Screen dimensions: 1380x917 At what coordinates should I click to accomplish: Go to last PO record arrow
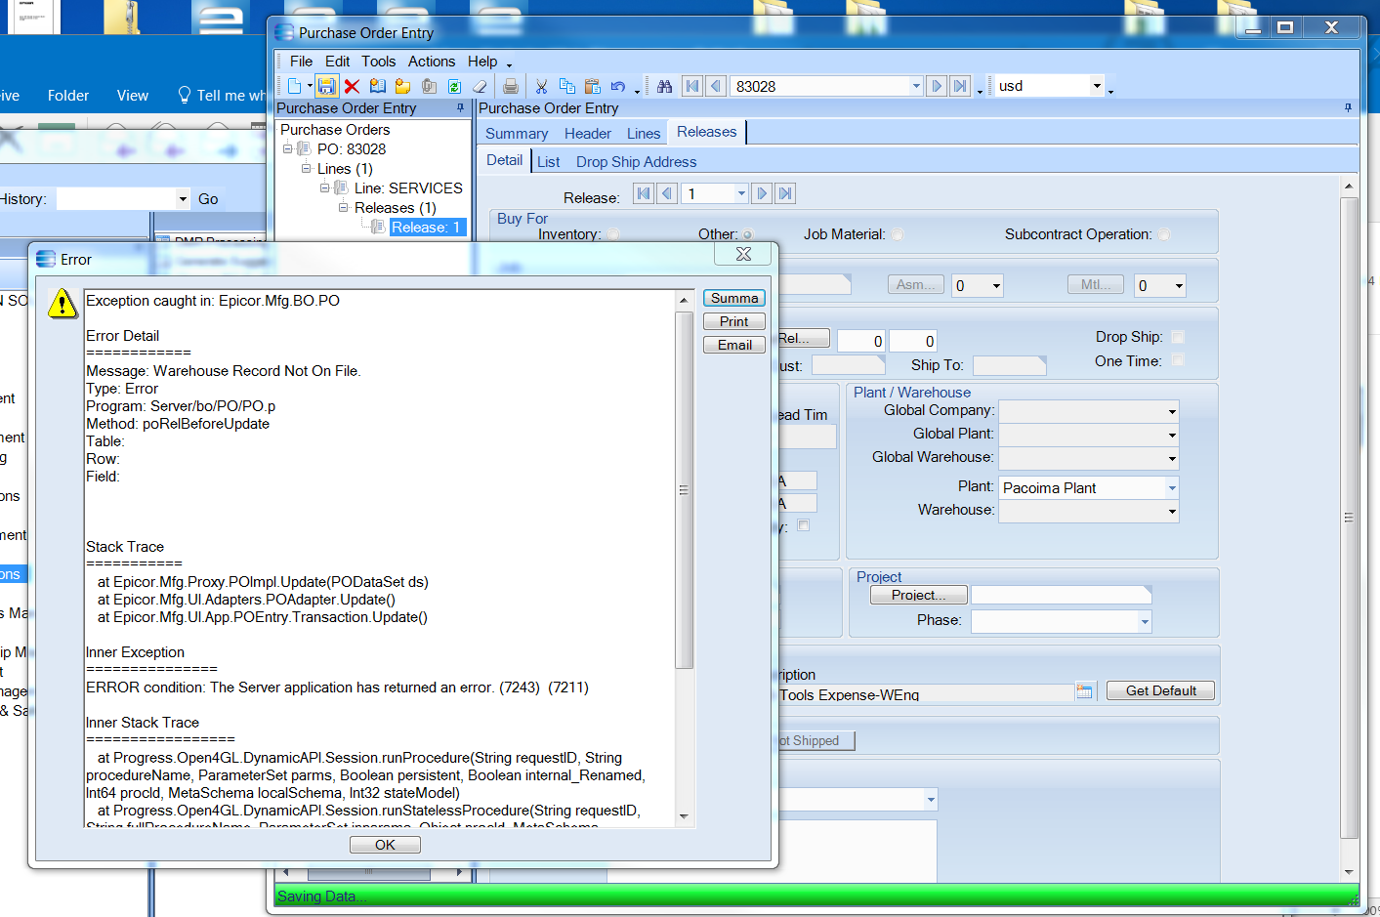click(x=960, y=86)
